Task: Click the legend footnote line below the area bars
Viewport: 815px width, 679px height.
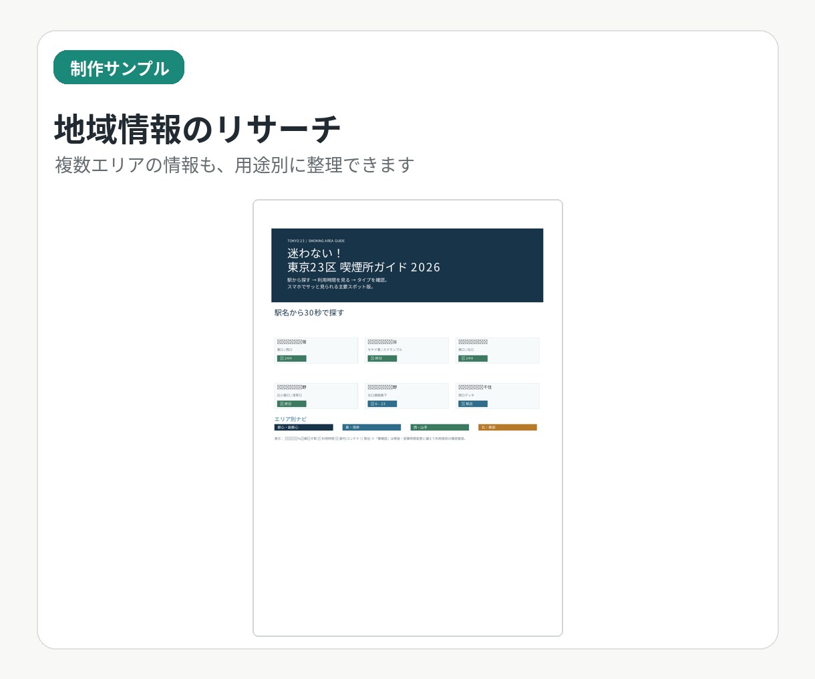Action: pyautogui.click(x=370, y=439)
